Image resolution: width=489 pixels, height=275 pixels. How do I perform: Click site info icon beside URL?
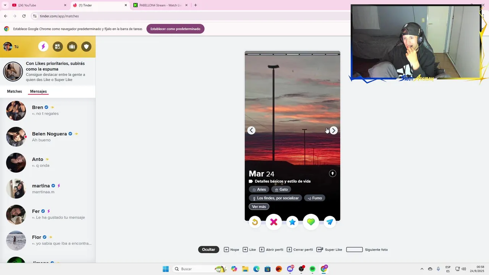(34, 16)
